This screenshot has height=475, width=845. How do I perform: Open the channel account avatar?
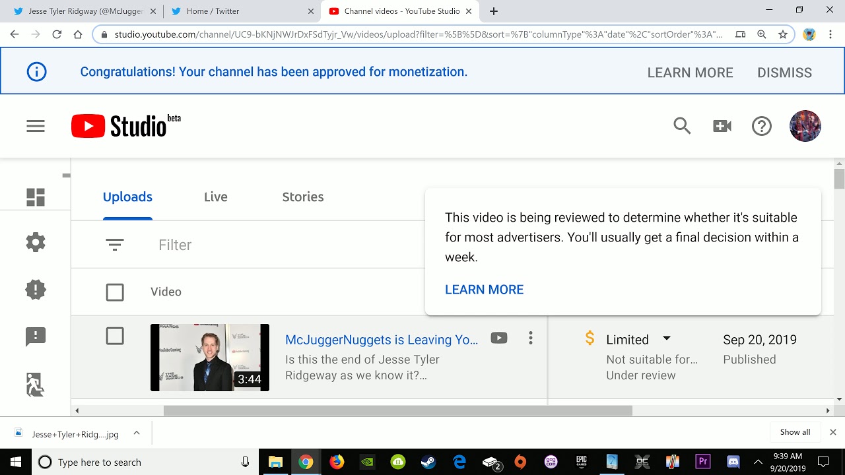[805, 126]
